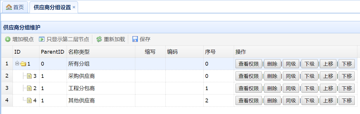This screenshot has height=114, width=360.
Task: Click the show second-level nodes icon
Action: coord(42,39)
